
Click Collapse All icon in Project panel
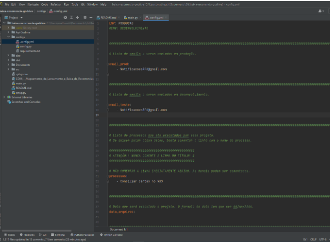(78, 18)
